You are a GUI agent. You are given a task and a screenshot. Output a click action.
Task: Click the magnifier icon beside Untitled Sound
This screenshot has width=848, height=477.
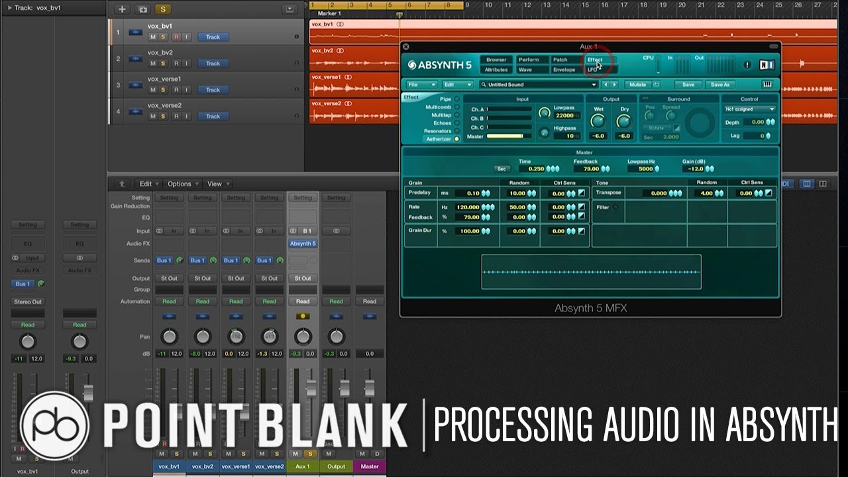484,85
